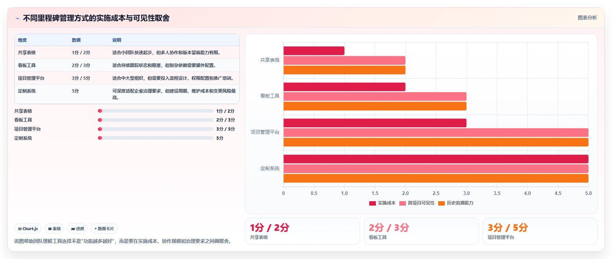Click table value 1分 / 2分
Image resolution: width=612 pixels, height=259 pixels.
(x=81, y=53)
